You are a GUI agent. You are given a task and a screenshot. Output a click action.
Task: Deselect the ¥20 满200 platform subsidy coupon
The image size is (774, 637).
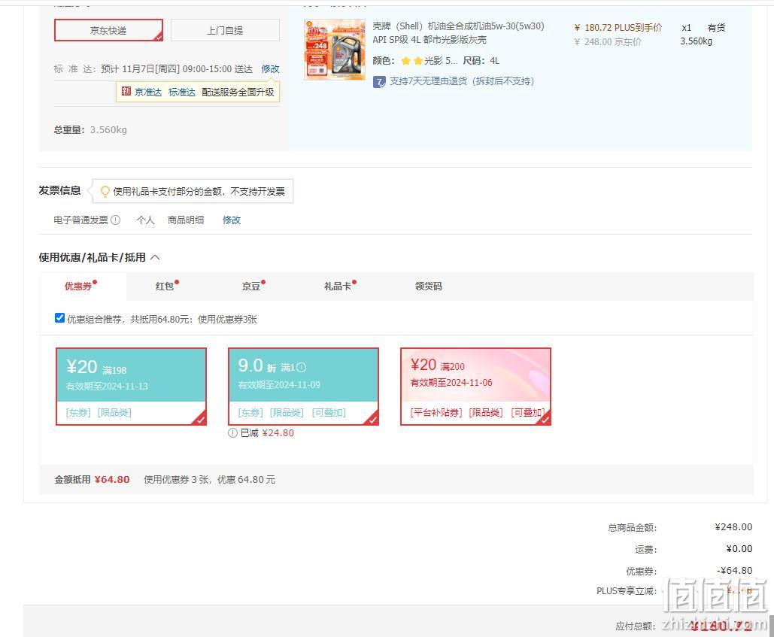pos(476,387)
